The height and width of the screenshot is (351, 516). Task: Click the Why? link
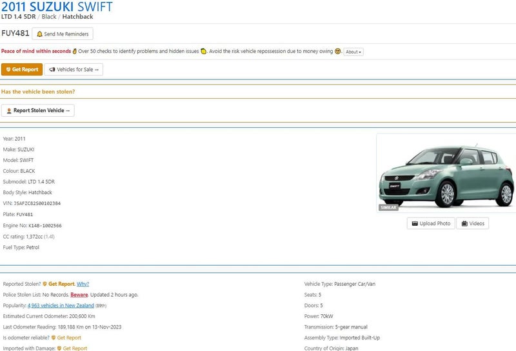pyautogui.click(x=83, y=284)
